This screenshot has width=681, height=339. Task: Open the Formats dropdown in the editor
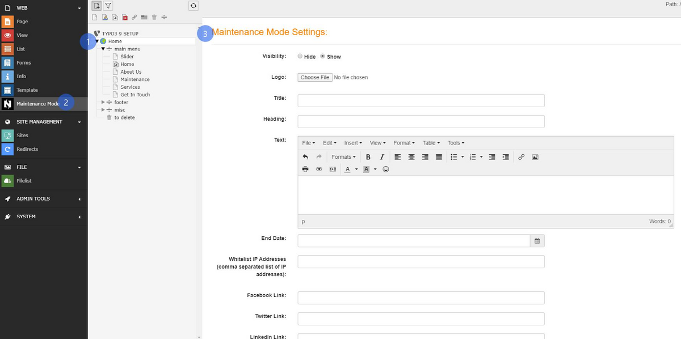343,157
